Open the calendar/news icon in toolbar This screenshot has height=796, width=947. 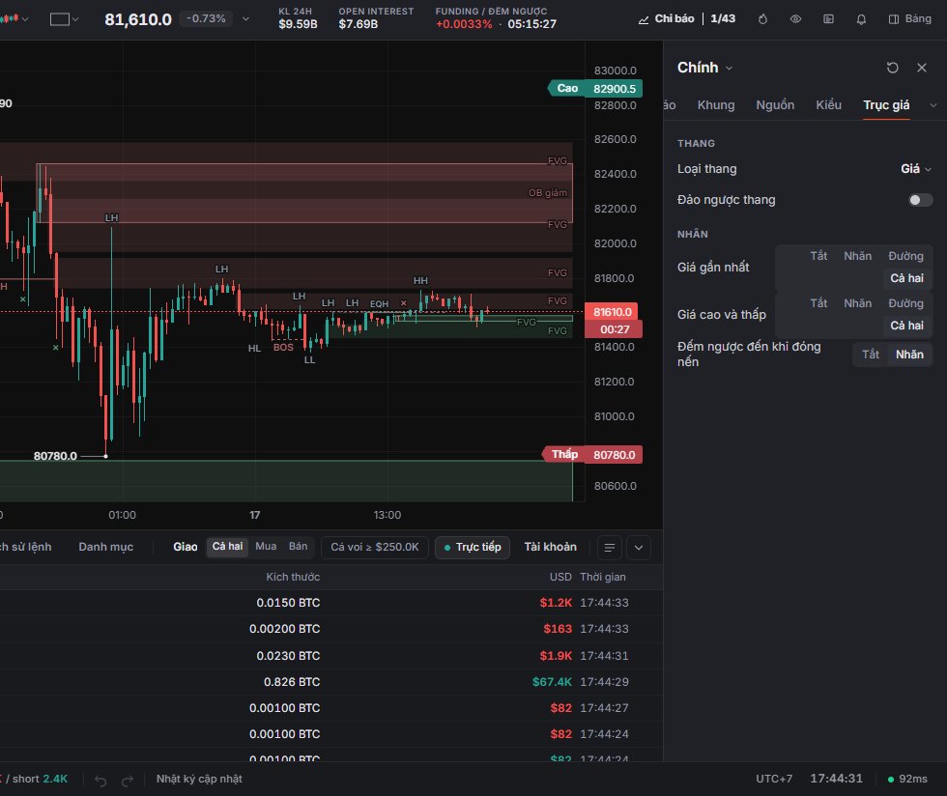[x=829, y=19]
